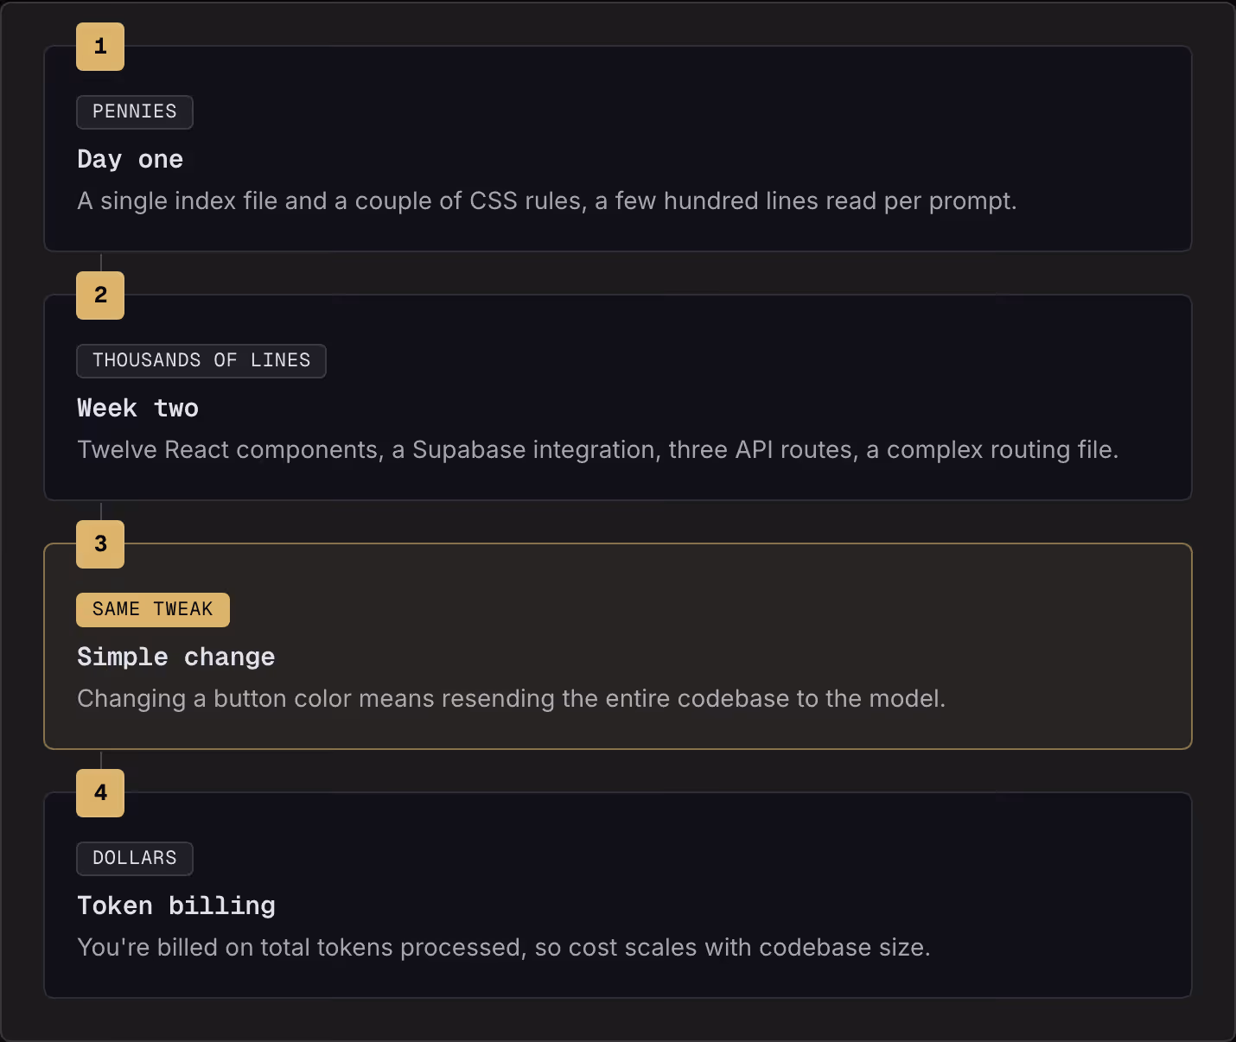
Task: Select the DOLLARS tag
Action: [x=135, y=859]
